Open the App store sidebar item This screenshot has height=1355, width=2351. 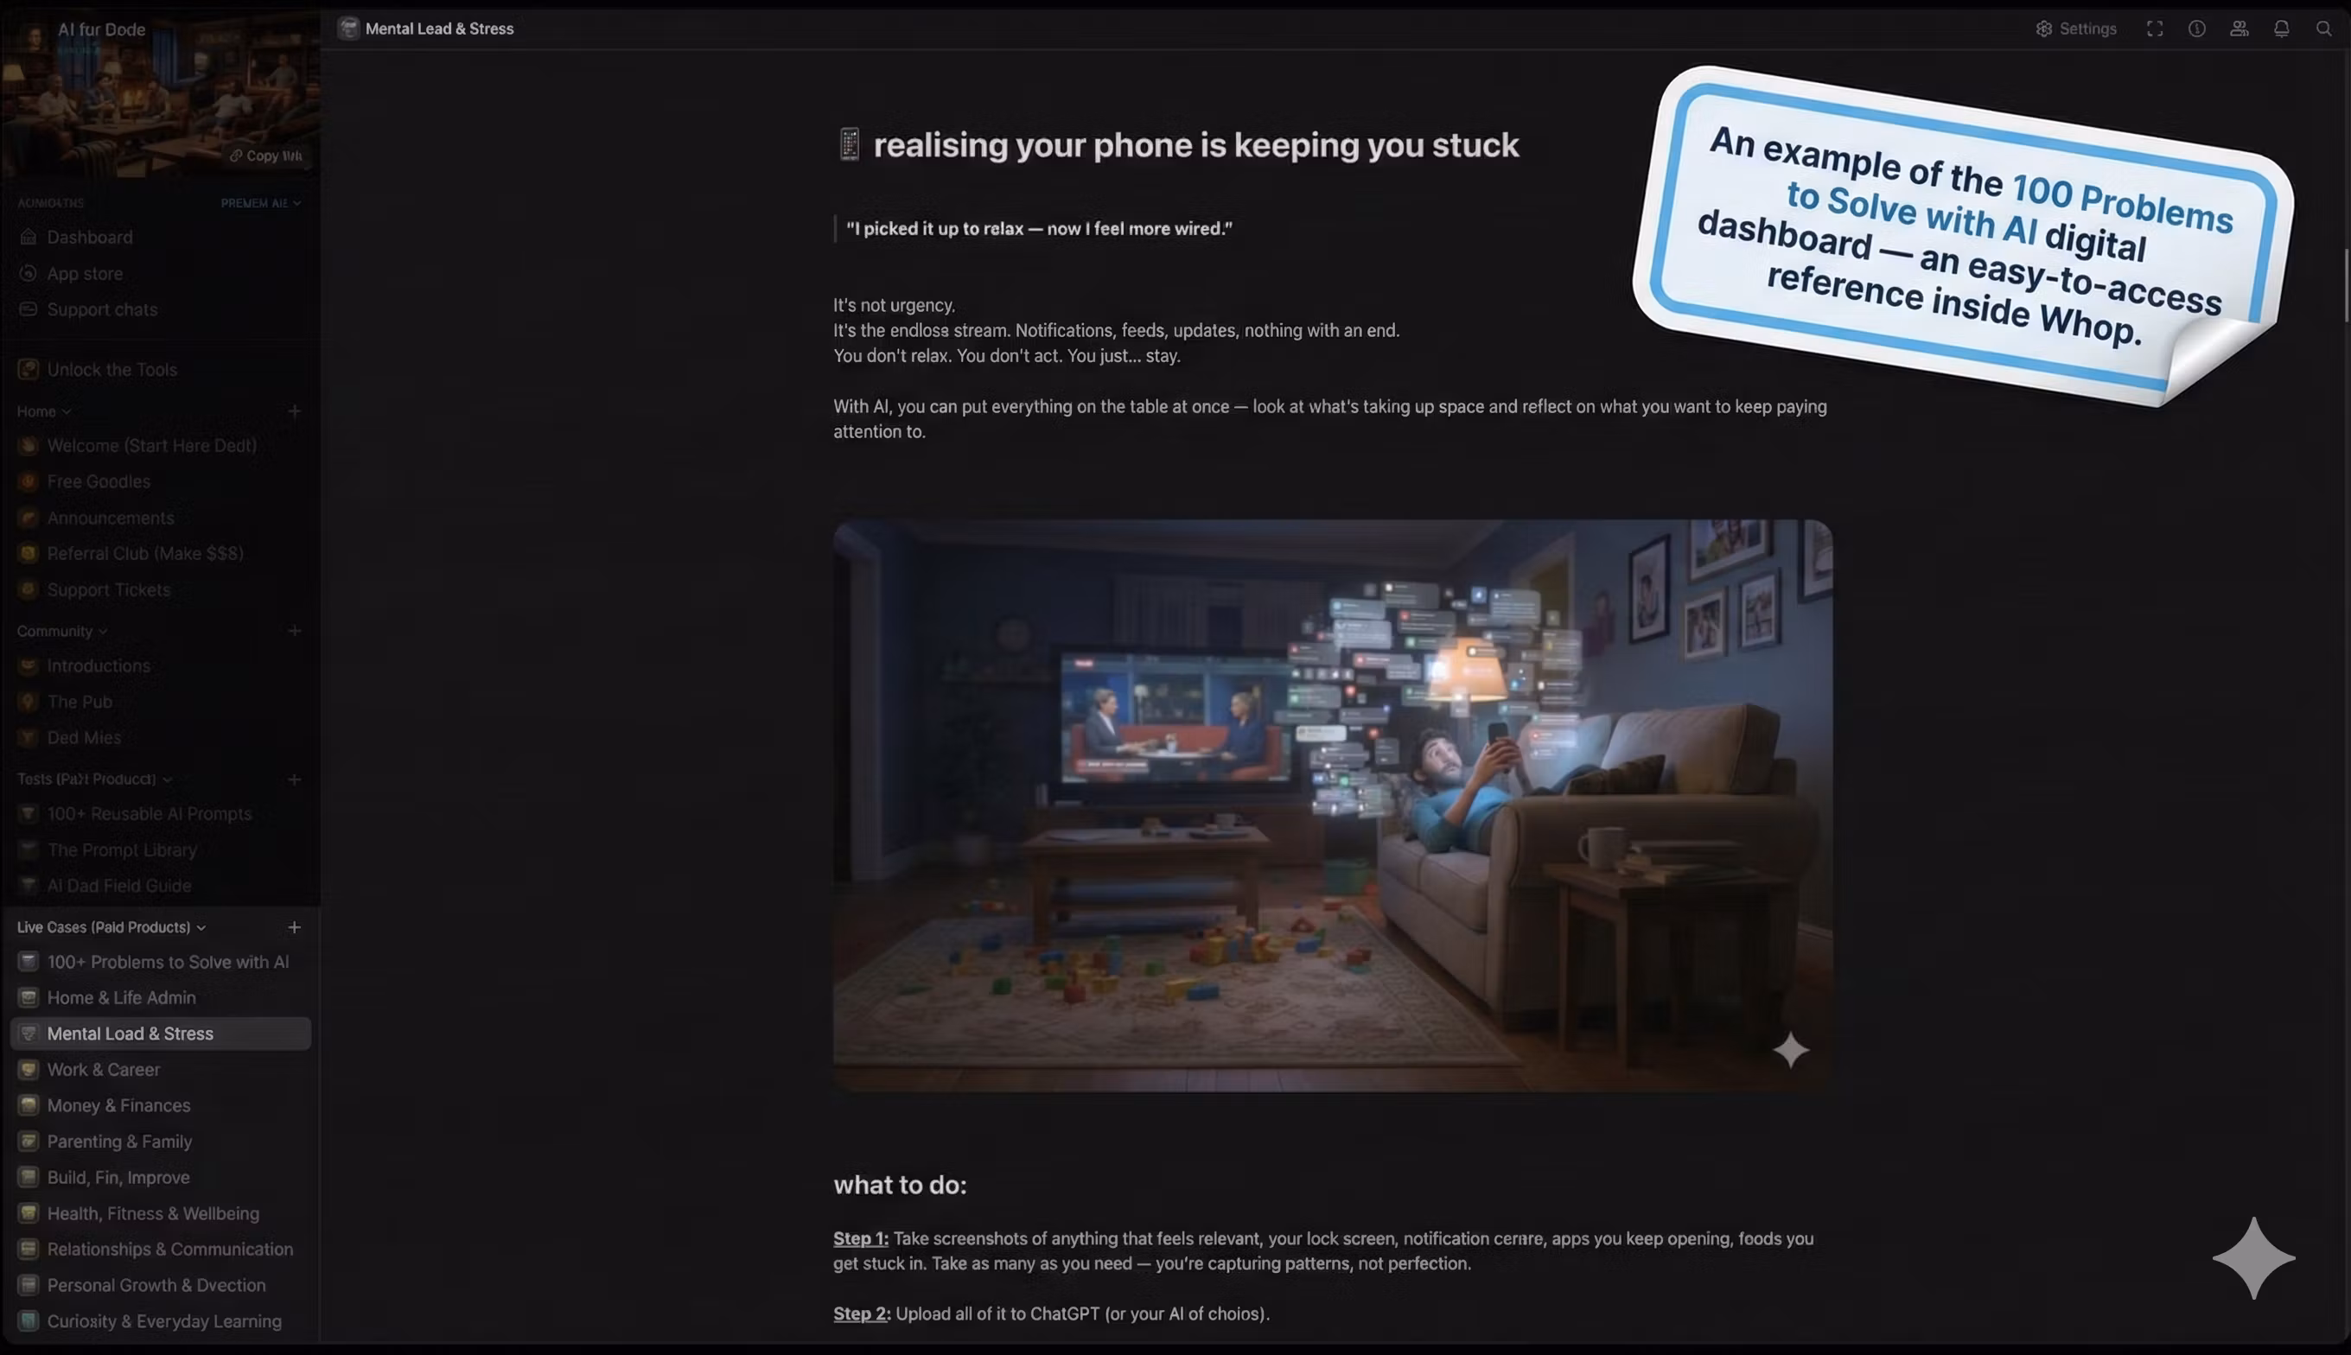85,274
